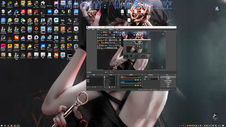Undock the Sources panel via header icon

pos(119,75)
